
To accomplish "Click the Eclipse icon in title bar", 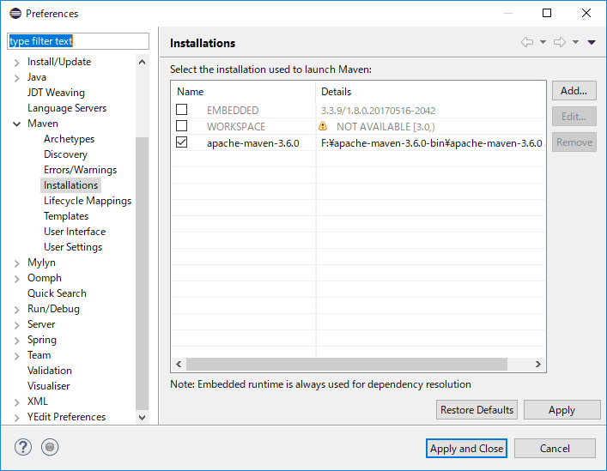I will pos(15,13).
